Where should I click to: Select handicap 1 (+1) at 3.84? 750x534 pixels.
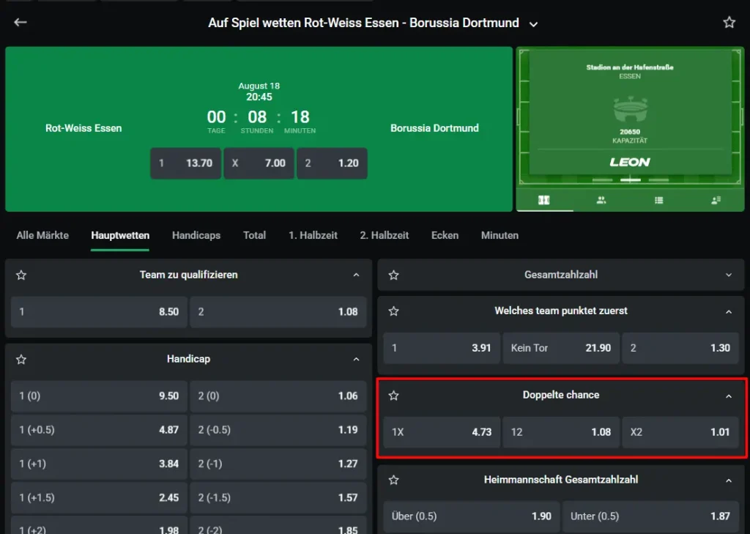click(x=99, y=464)
